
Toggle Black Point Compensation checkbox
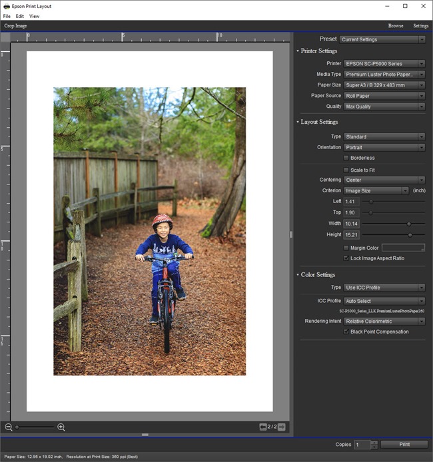[x=346, y=332]
